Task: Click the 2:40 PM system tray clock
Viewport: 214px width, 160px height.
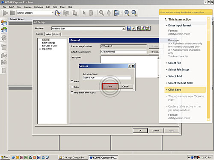Action: click(207, 157)
